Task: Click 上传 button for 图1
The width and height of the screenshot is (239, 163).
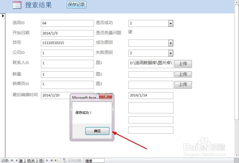Action: [183, 64]
